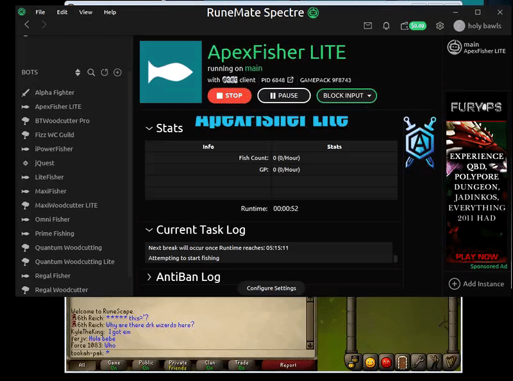Click the task log scrollbar
This screenshot has height=381, width=513.
tap(395, 258)
